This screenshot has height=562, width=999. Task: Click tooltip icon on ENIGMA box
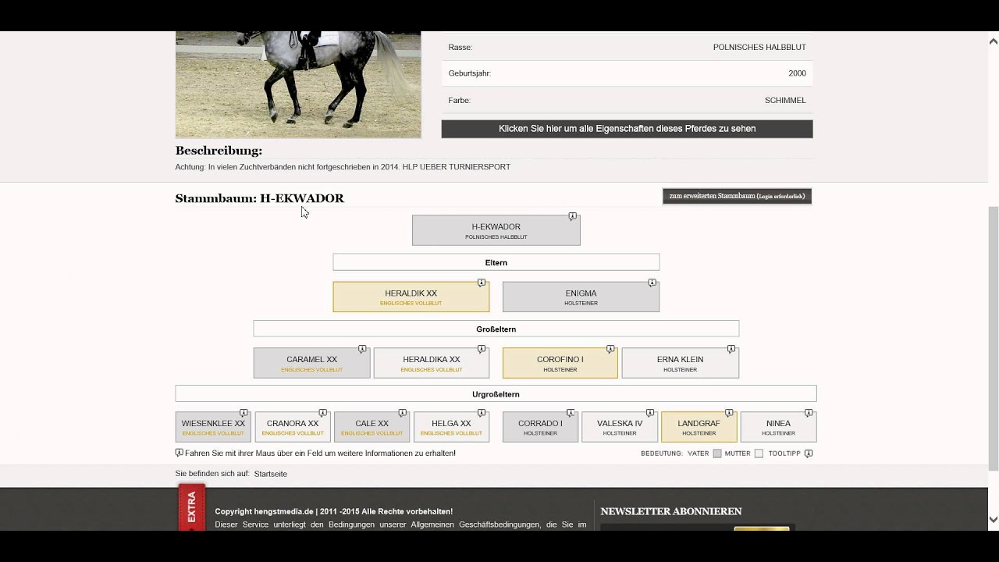point(652,283)
